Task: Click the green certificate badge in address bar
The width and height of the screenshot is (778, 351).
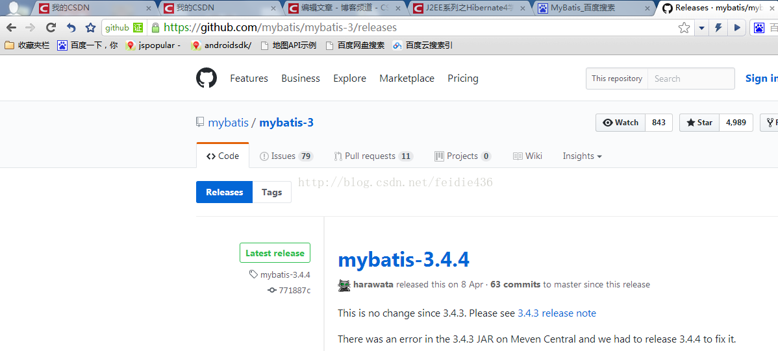Action: (x=138, y=28)
